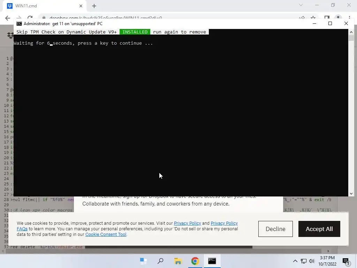Switch to Chrome on the taskbar

click(195, 261)
